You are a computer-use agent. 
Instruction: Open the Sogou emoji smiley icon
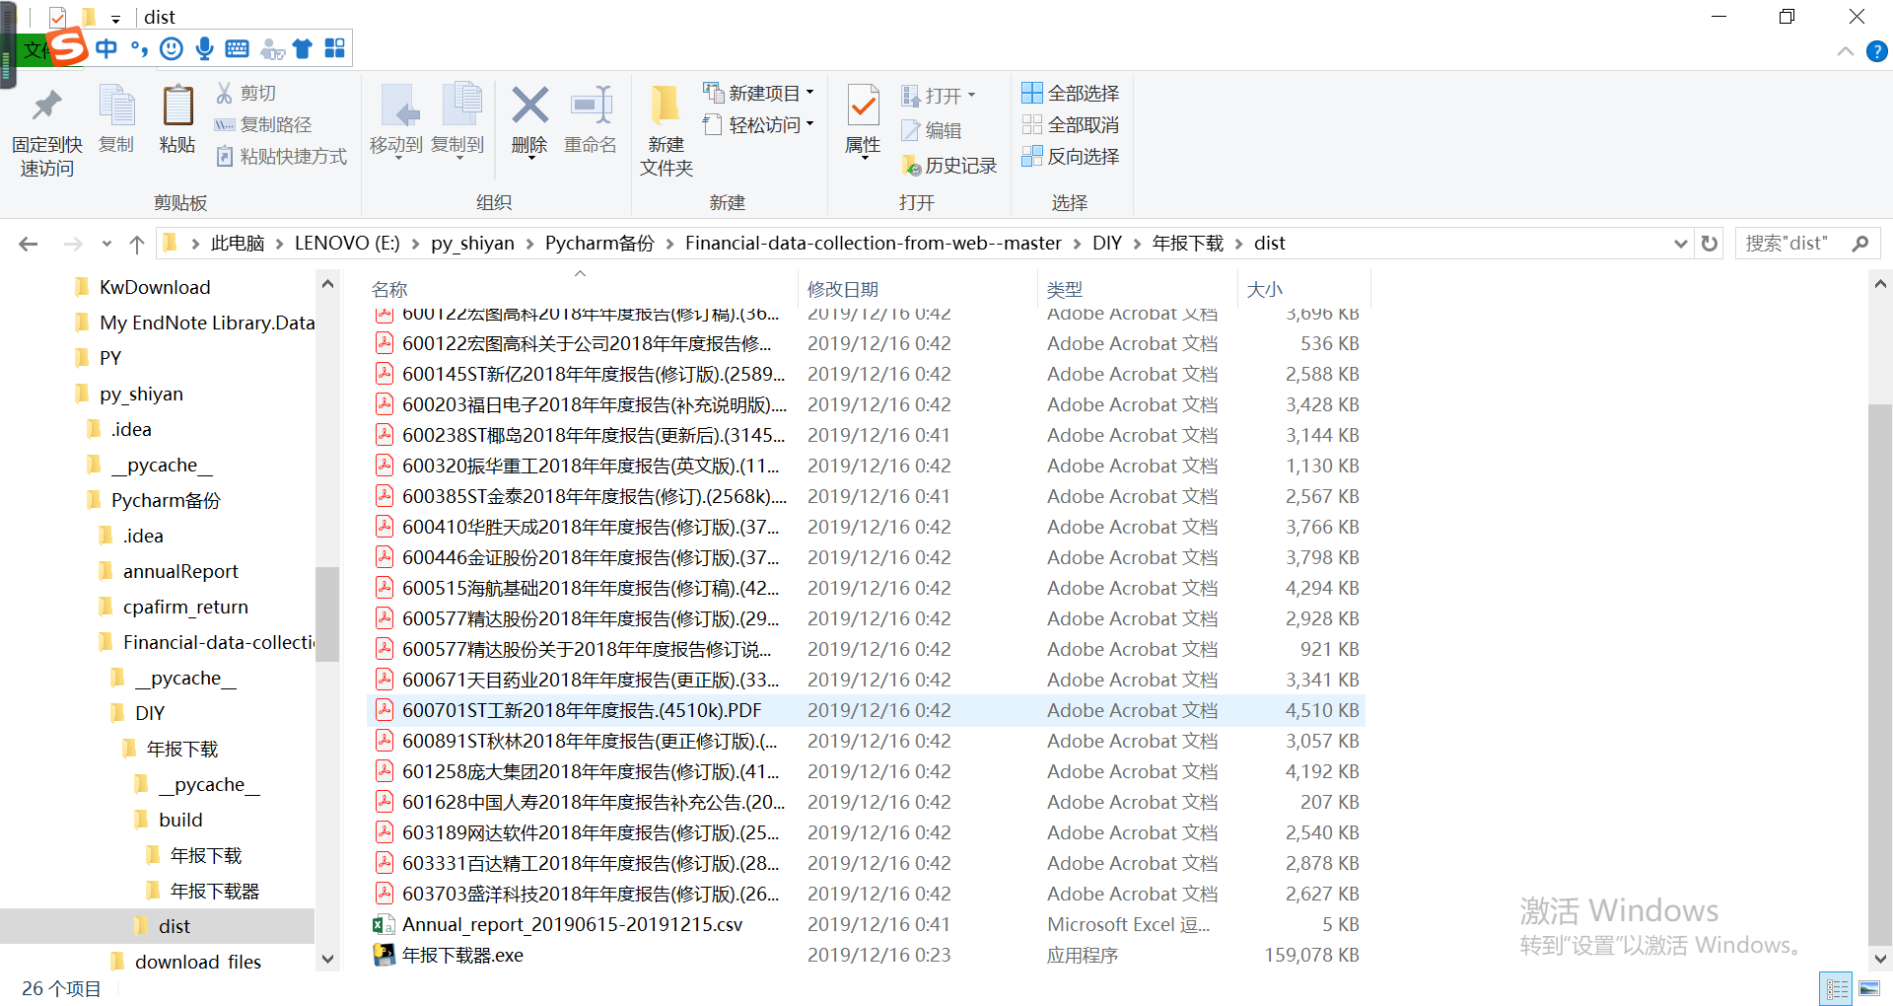tap(172, 48)
